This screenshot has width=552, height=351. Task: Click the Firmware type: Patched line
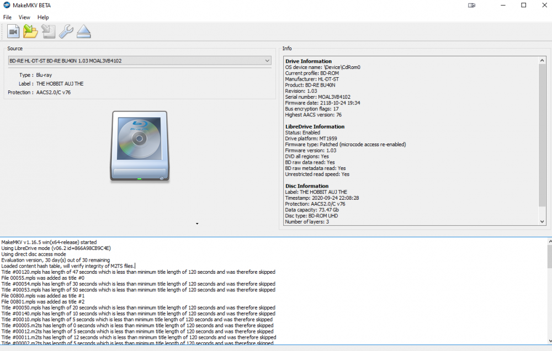[346, 145]
